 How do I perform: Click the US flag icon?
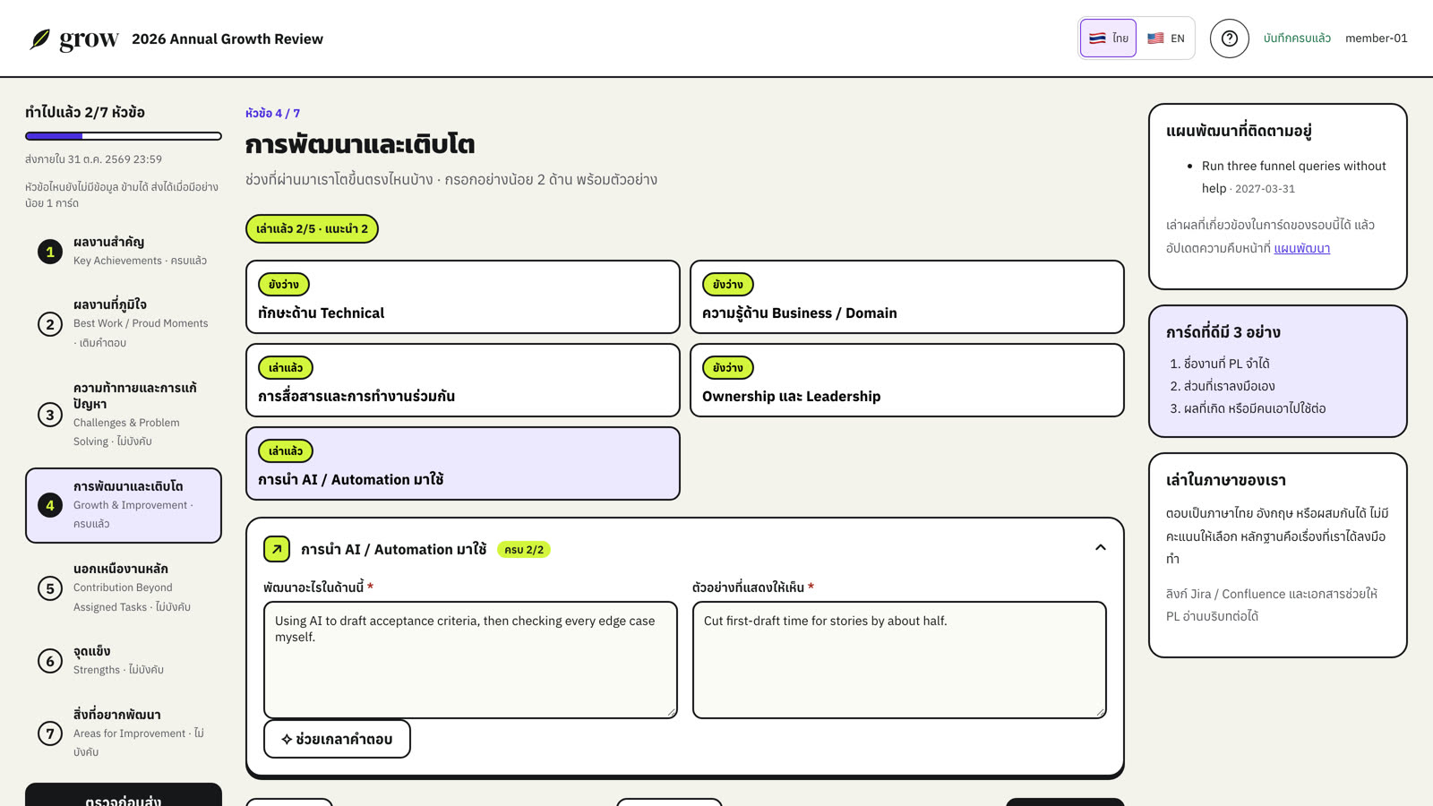[1155, 39]
